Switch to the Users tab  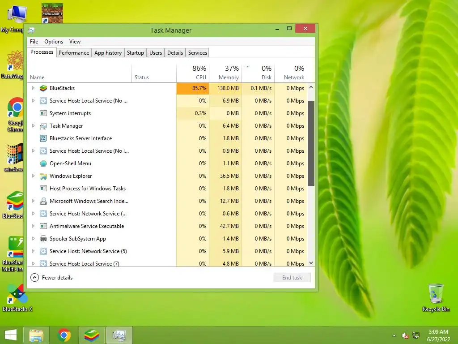pyautogui.click(x=156, y=53)
